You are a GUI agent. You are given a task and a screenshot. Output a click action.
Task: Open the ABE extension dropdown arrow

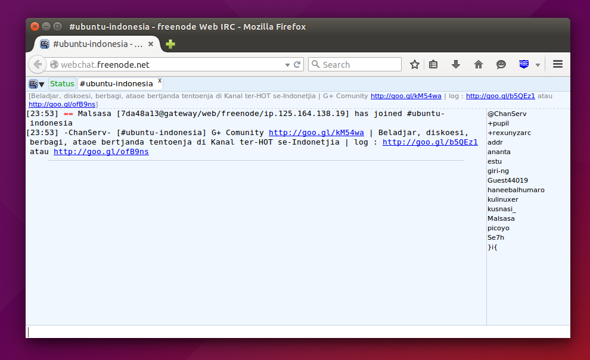[538, 64]
